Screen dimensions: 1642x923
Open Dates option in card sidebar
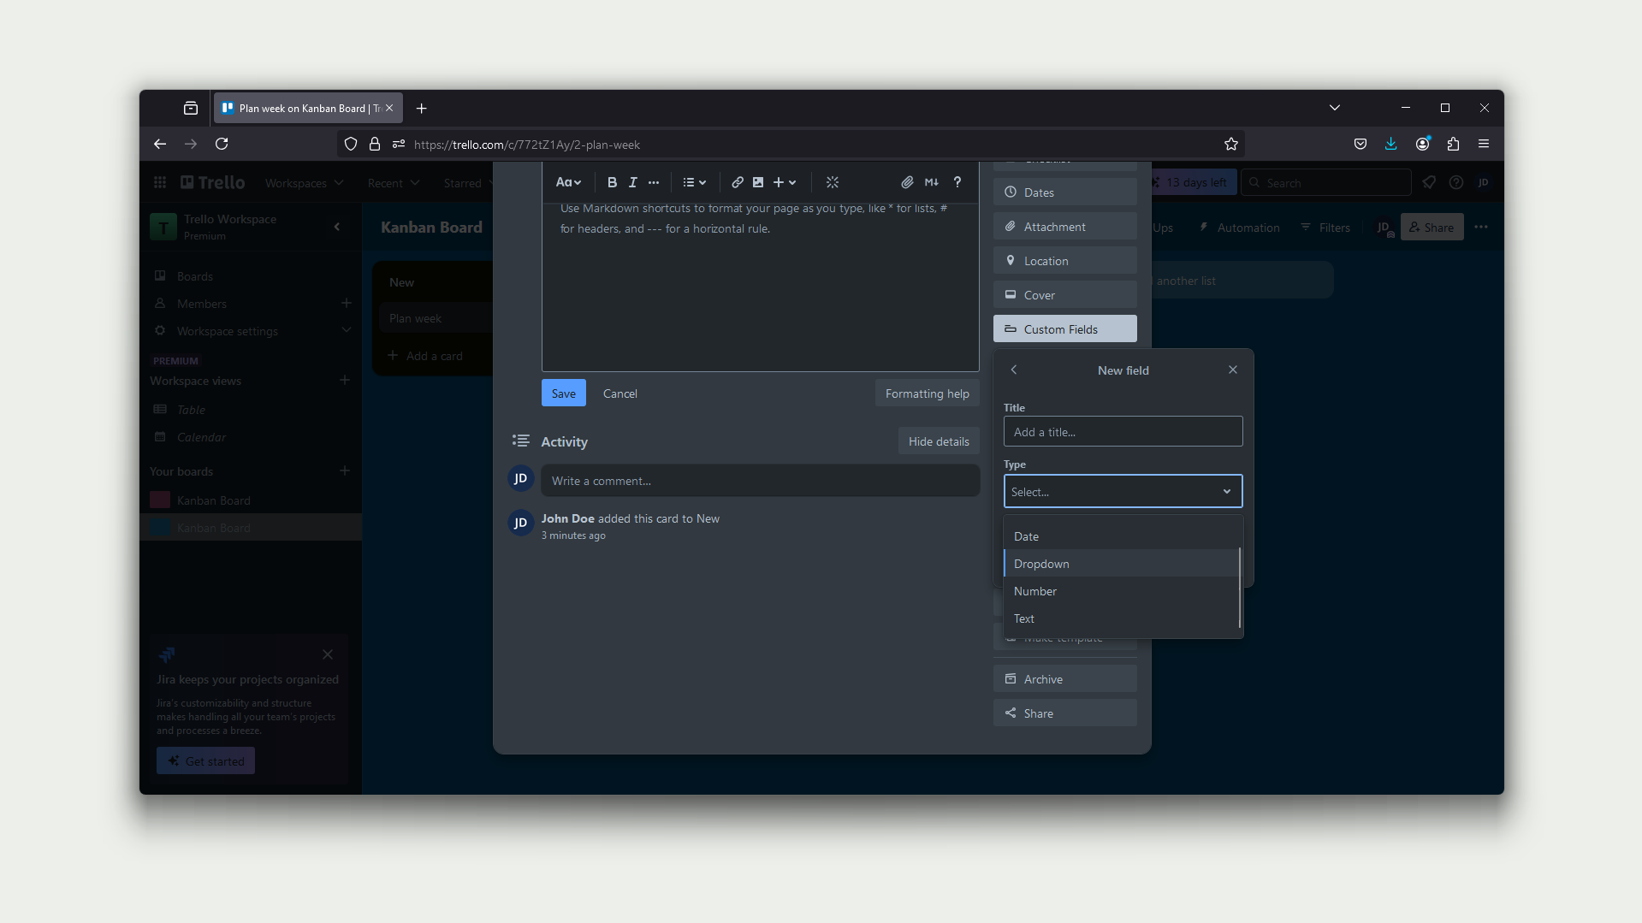click(x=1064, y=192)
